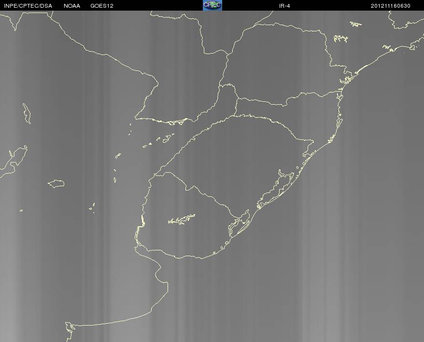The image size is (424, 342).
Task: Click the Lagoa Mirim lagoon outline
Action: (239, 223)
